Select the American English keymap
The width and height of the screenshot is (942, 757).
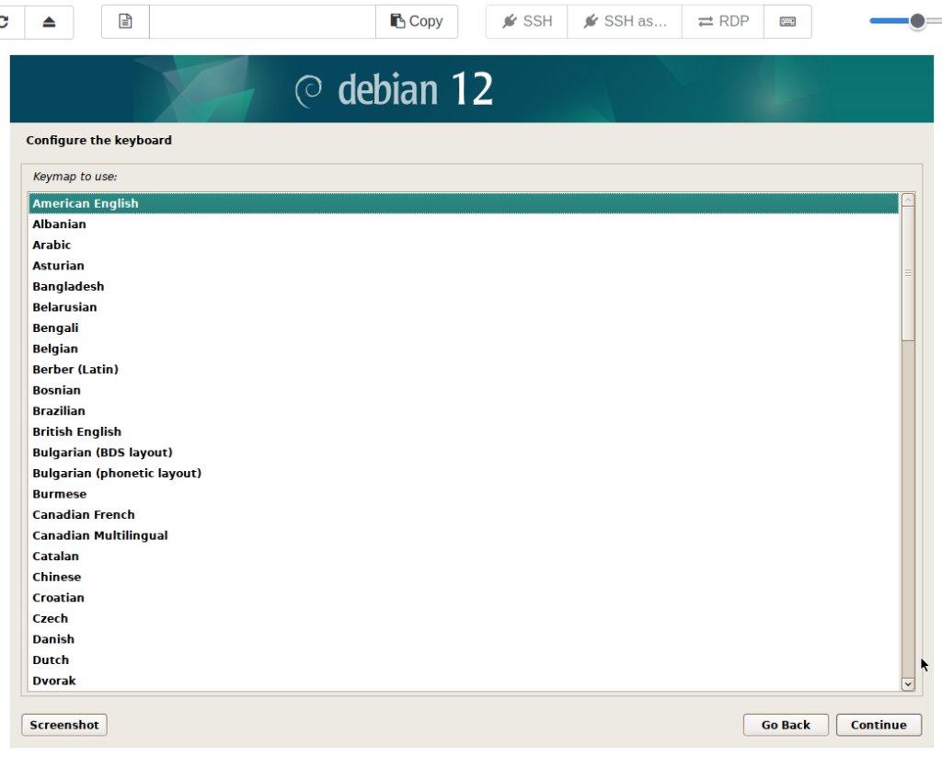tap(86, 203)
